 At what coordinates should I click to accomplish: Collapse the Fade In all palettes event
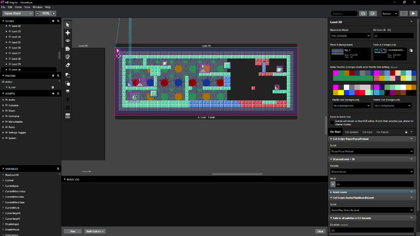pyautogui.click(x=331, y=218)
